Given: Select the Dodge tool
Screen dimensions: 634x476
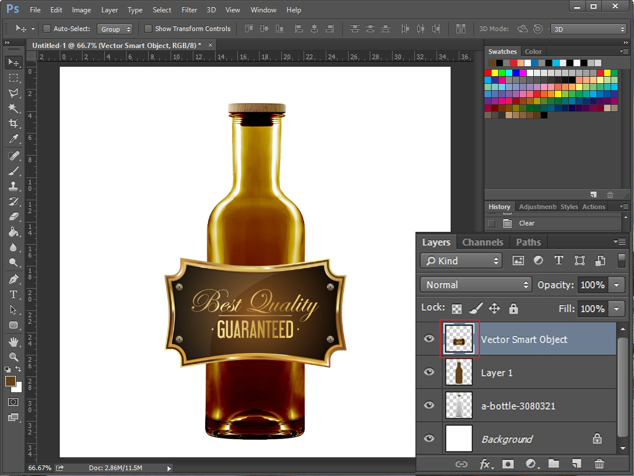Looking at the screenshot, I should 13,262.
